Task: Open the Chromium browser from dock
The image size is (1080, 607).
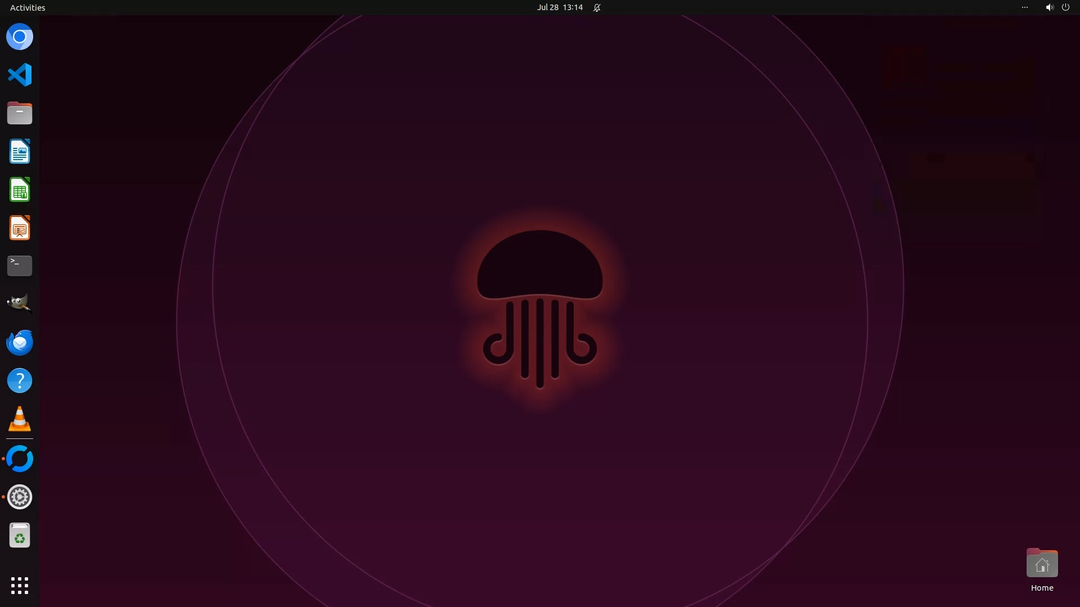Action: 20,37
